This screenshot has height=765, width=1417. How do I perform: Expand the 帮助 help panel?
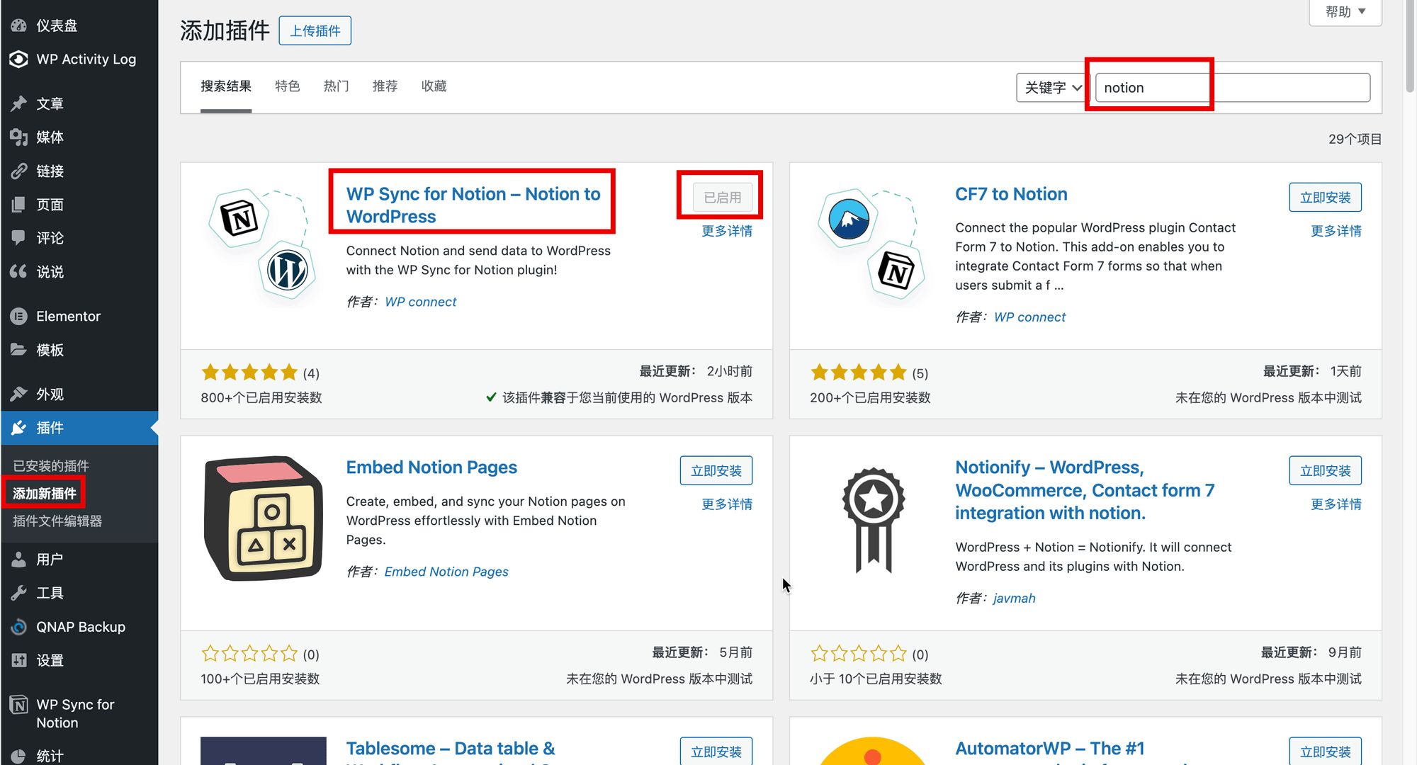pyautogui.click(x=1345, y=12)
